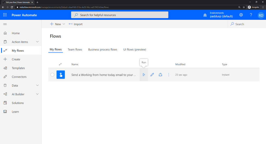Image resolution: width=266 pixels, height=144 pixels.
Task: Open the RD account profile avatar
Action: tap(261, 15)
